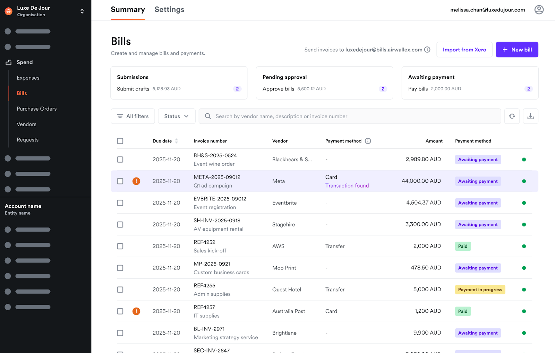Click the download/export bills icon

(530, 116)
